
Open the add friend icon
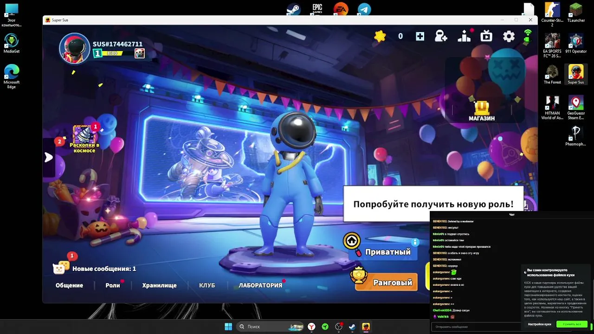[441, 36]
